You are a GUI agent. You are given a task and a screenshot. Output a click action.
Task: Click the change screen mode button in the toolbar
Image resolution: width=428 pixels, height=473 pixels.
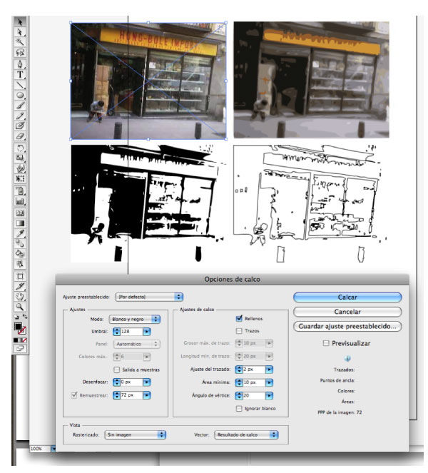[x=20, y=348]
